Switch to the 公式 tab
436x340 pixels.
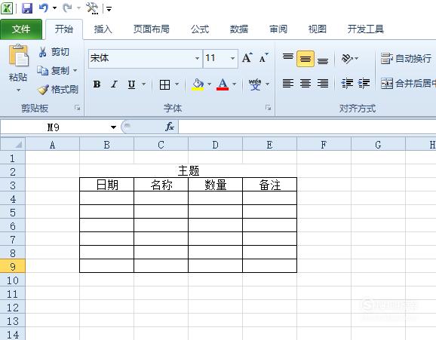199,29
